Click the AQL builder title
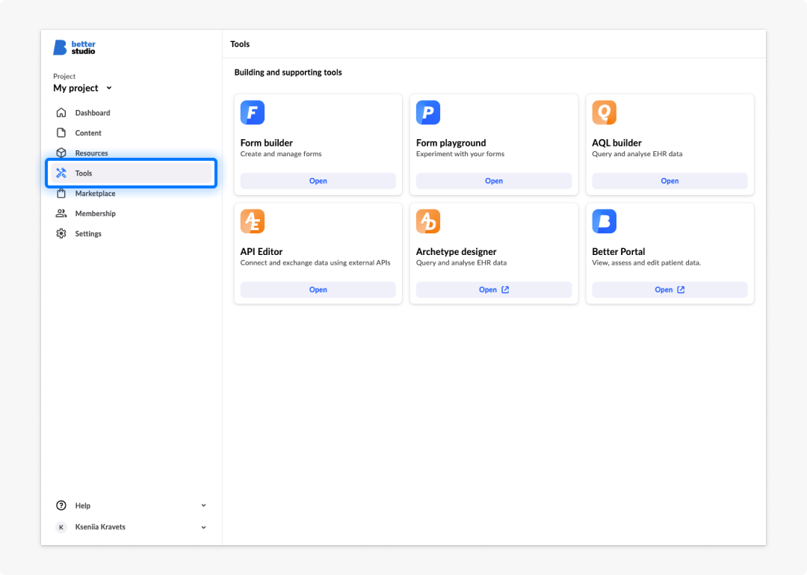This screenshot has height=575, width=807. [616, 143]
